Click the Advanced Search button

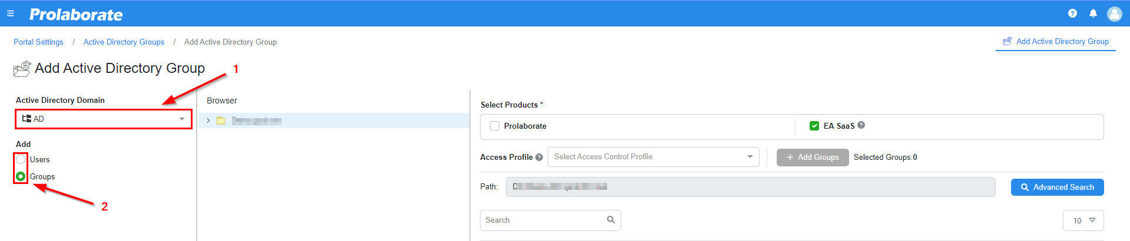point(1058,187)
